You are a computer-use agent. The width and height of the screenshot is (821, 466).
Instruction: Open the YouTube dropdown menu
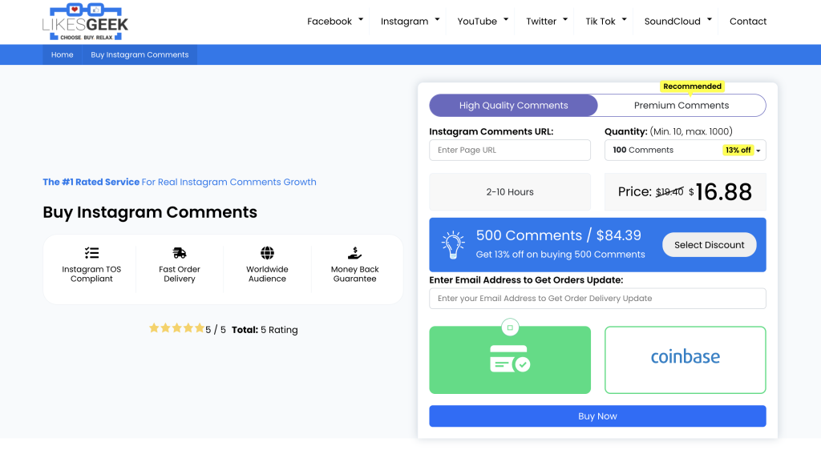pos(481,21)
